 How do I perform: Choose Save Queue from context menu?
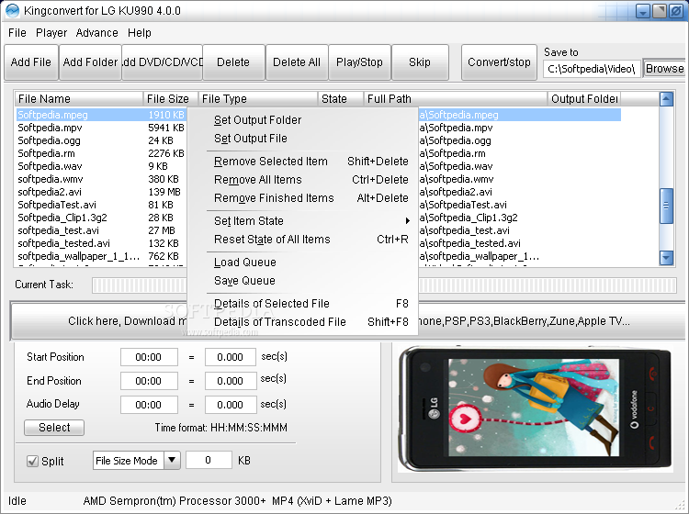pos(302,281)
